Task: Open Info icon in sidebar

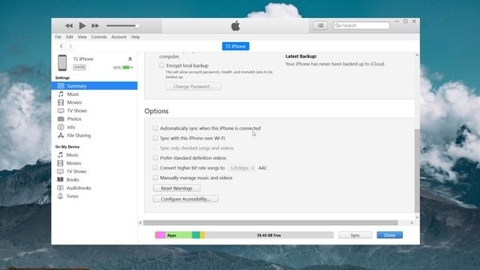Action: click(61, 127)
